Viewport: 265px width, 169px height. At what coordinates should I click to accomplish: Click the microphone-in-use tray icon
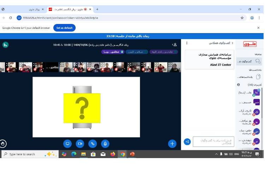click(221, 154)
